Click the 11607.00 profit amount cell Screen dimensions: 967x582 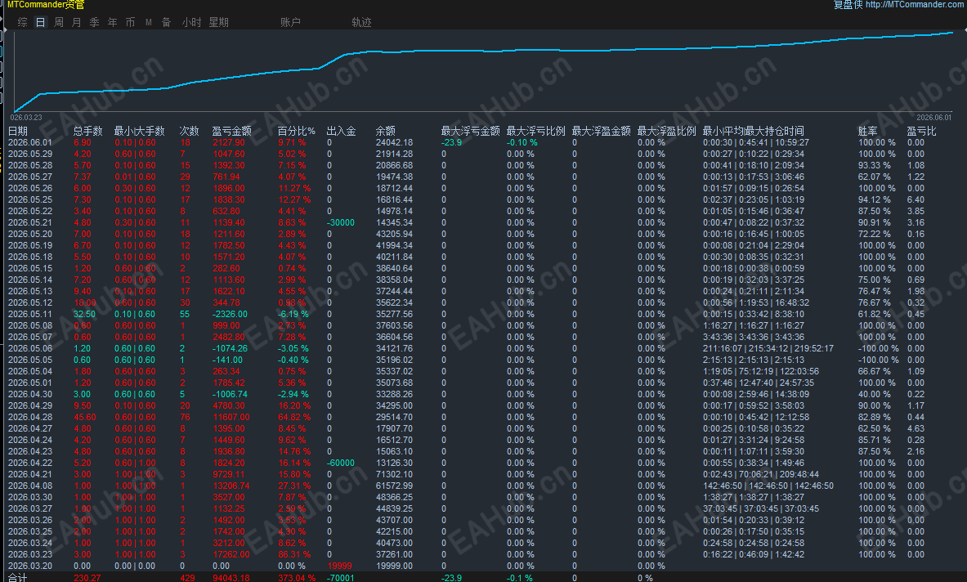[231, 418]
